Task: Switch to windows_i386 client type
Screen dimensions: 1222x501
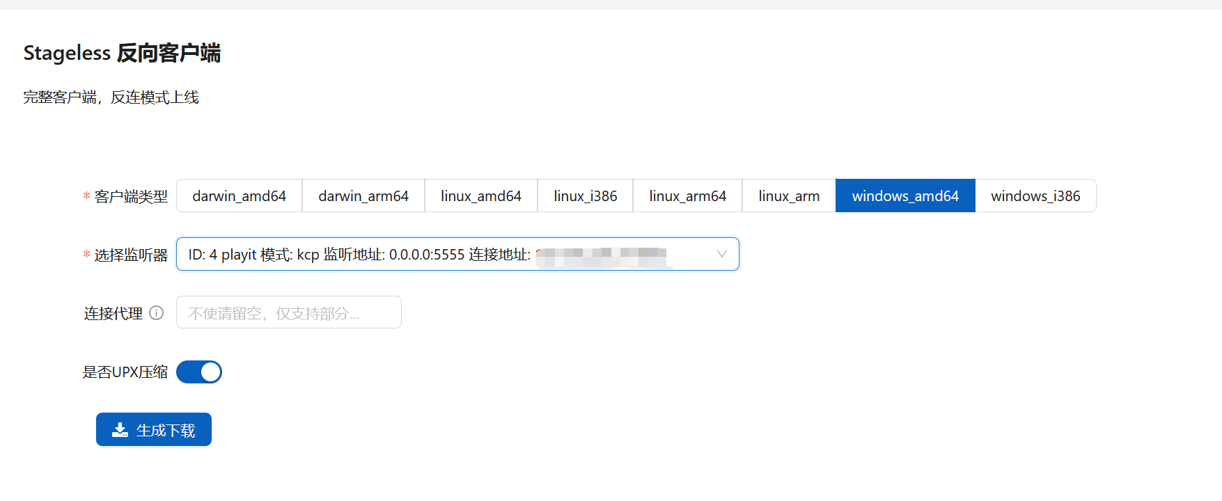Action: click(x=1035, y=196)
